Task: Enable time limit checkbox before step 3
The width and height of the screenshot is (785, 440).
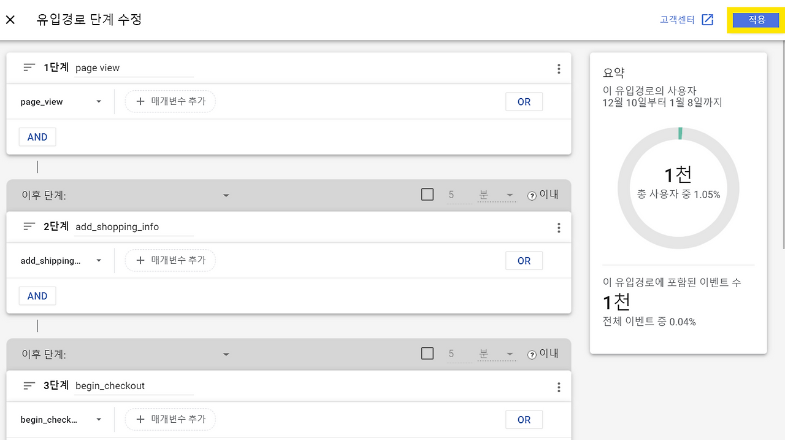Action: tap(427, 353)
